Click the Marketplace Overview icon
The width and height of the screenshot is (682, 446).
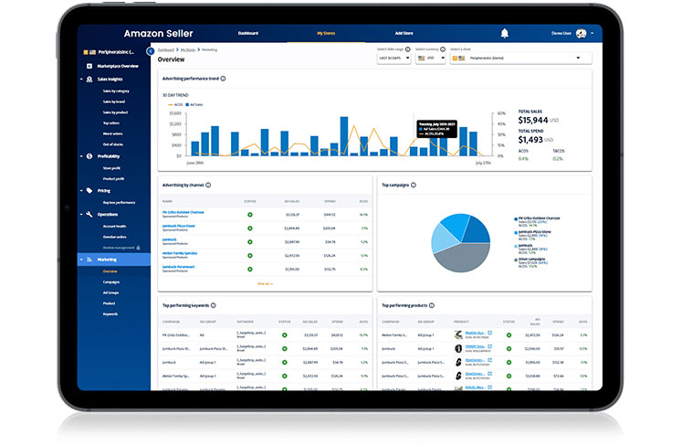point(89,66)
